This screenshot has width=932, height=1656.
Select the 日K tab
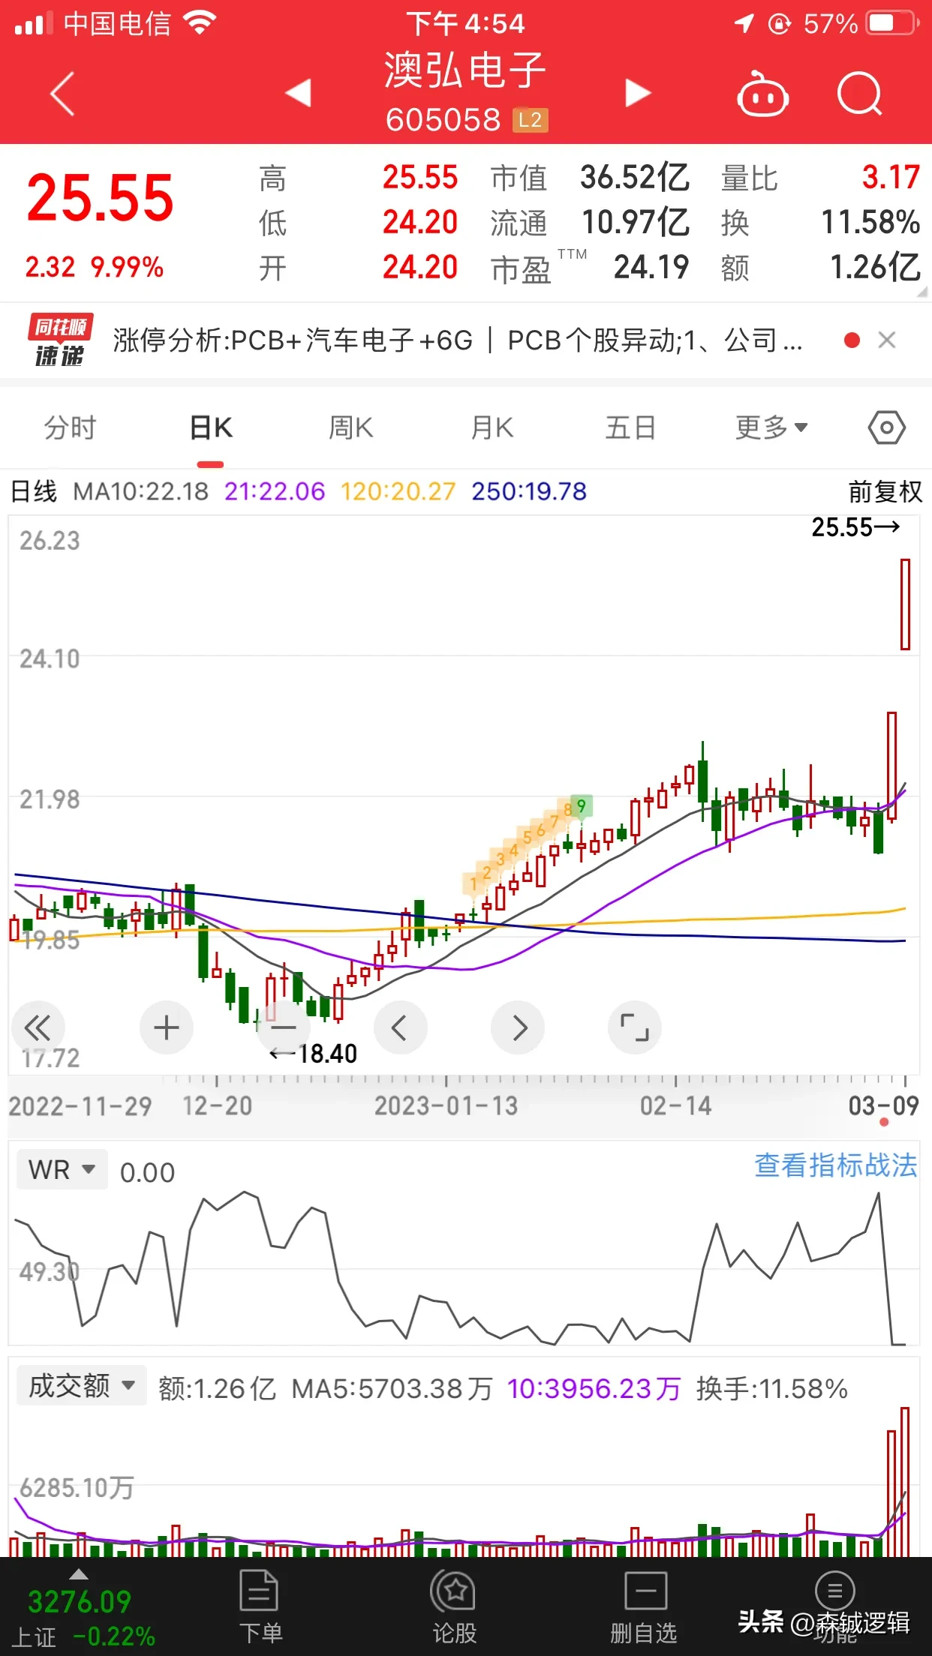pos(211,427)
